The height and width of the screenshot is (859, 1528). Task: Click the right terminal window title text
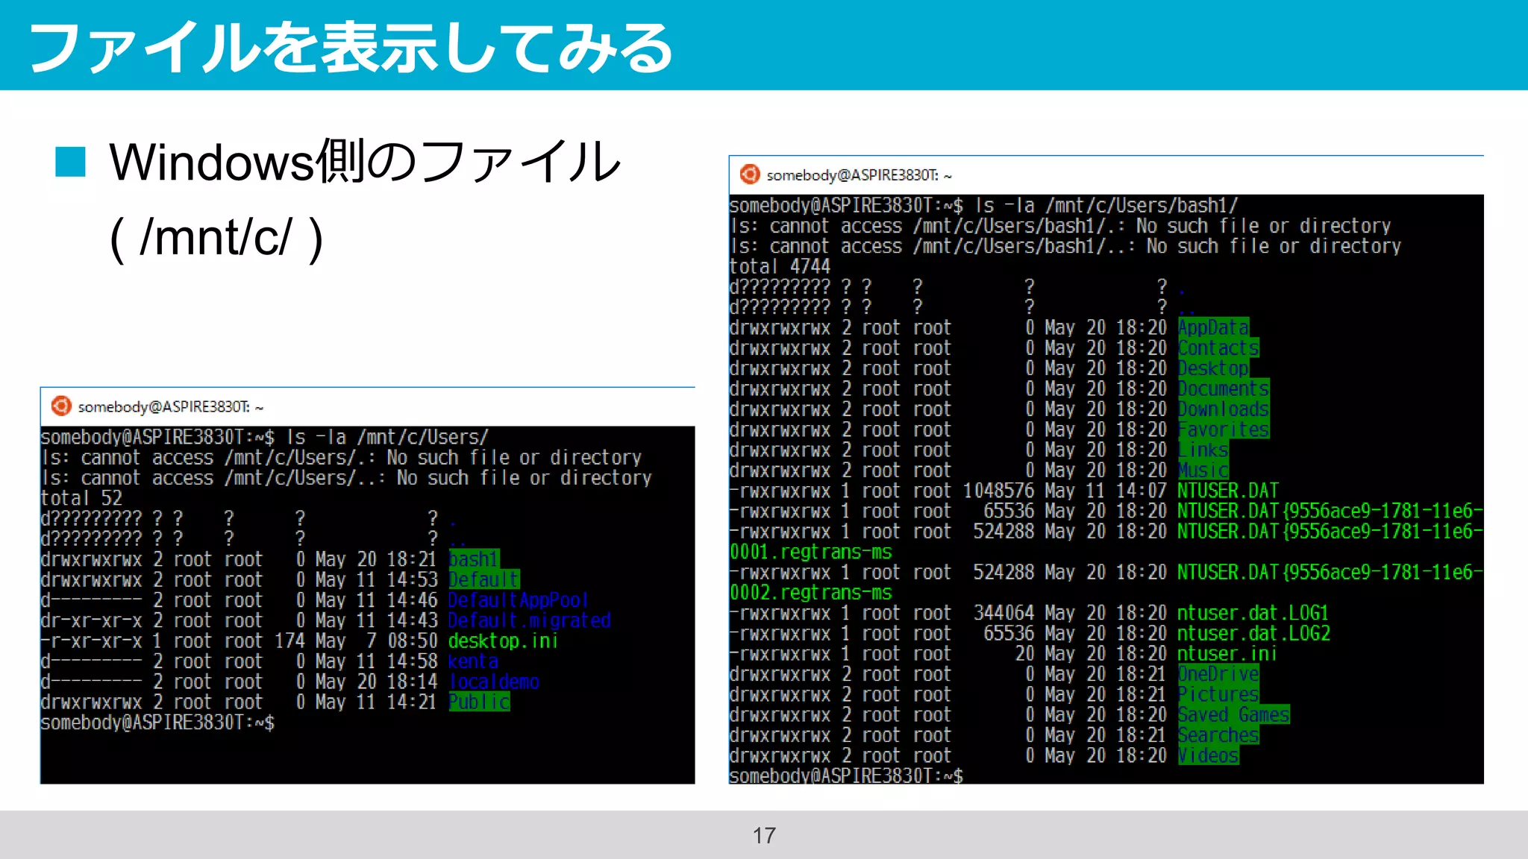[x=859, y=175]
